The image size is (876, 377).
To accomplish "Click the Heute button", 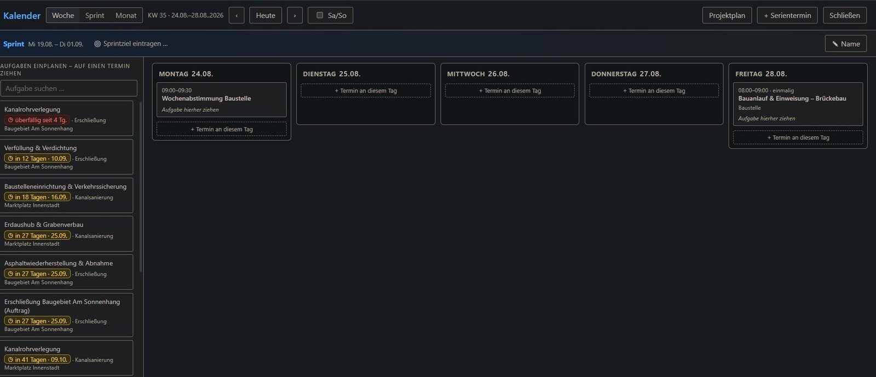I will coord(266,15).
